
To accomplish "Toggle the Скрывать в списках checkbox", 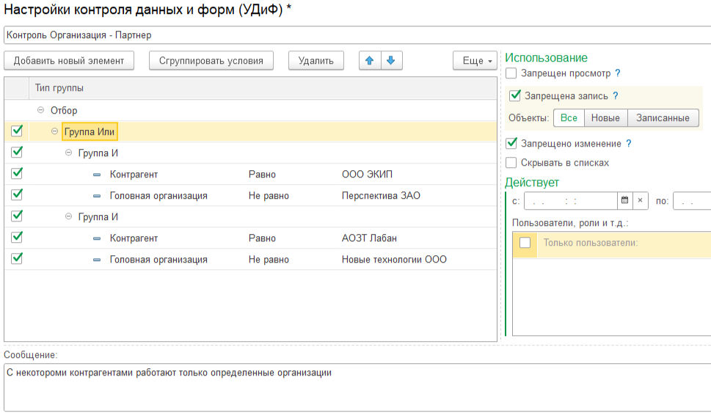I will click(x=511, y=163).
